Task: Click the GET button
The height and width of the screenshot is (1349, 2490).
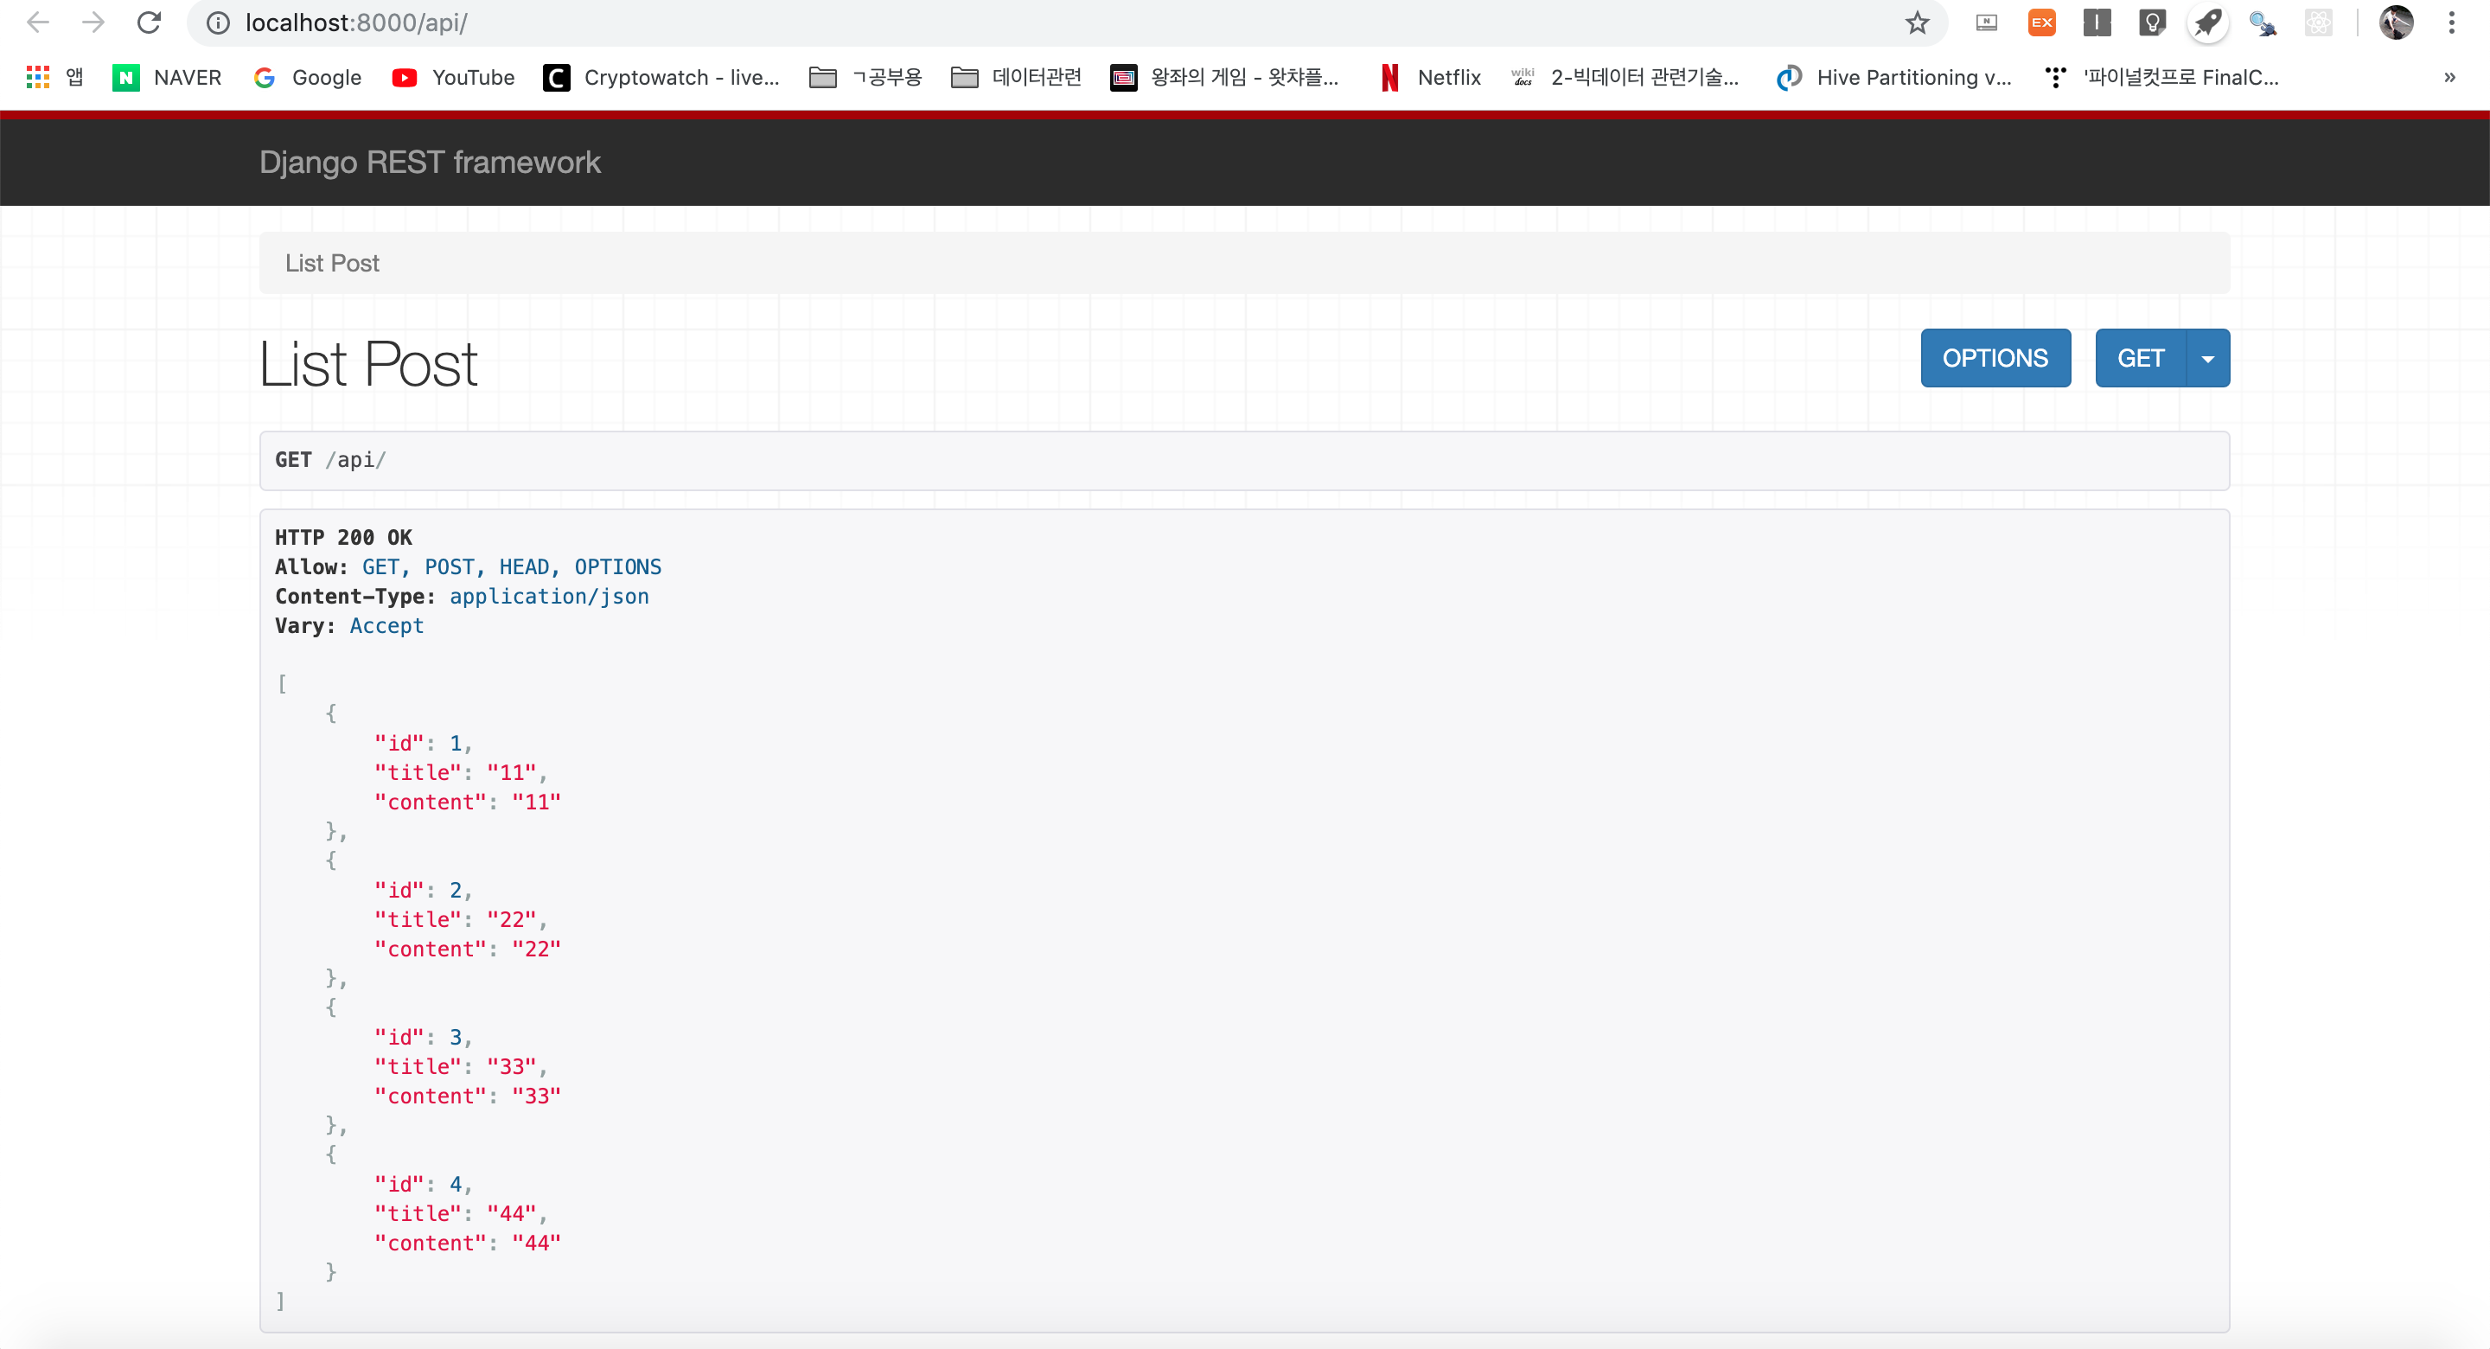Action: click(x=2140, y=358)
